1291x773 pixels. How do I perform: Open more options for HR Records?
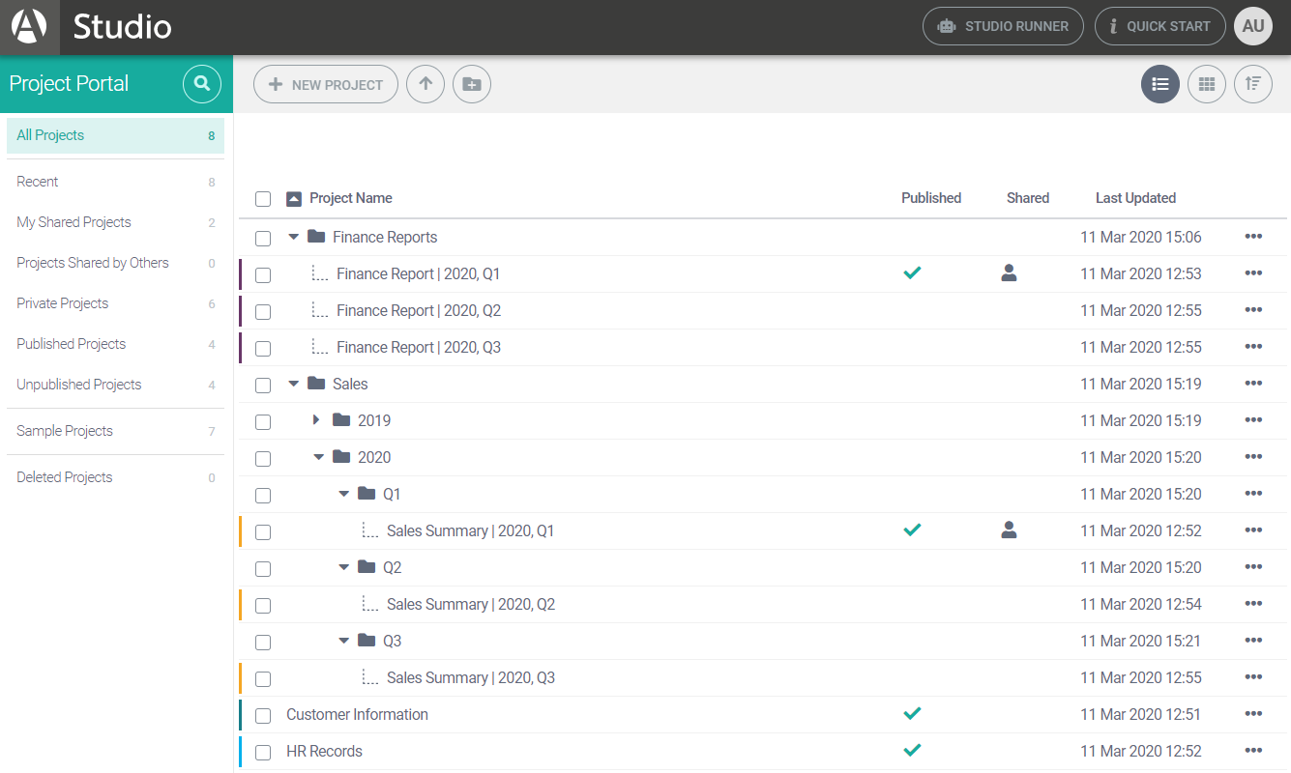point(1253,751)
